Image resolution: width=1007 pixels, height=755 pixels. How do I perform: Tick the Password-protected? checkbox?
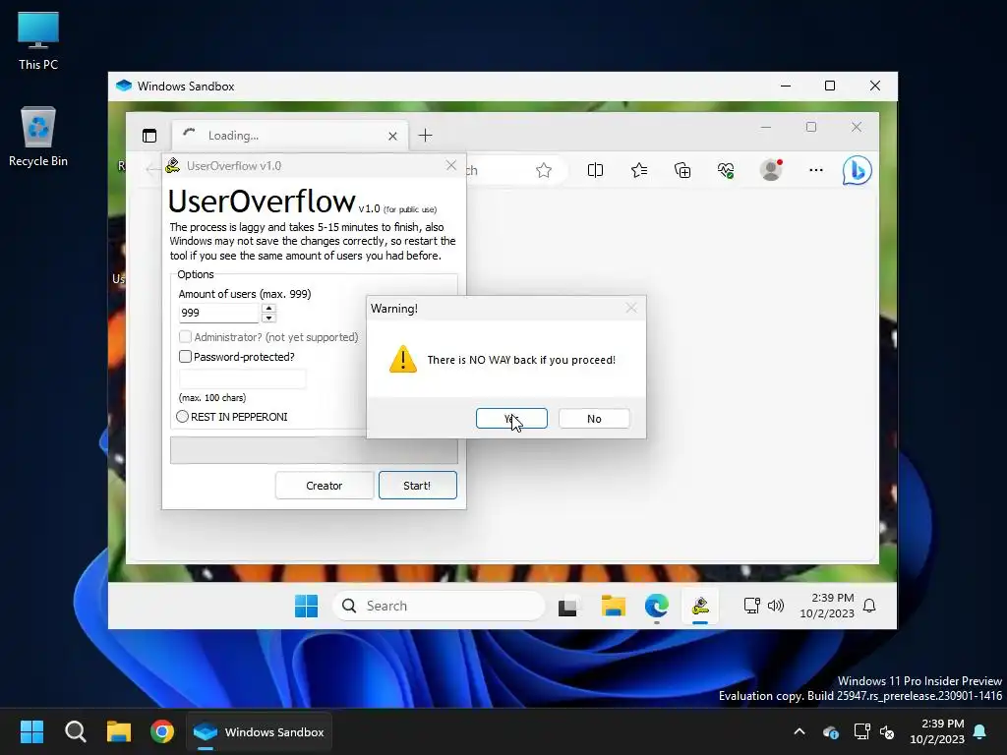pyautogui.click(x=185, y=356)
